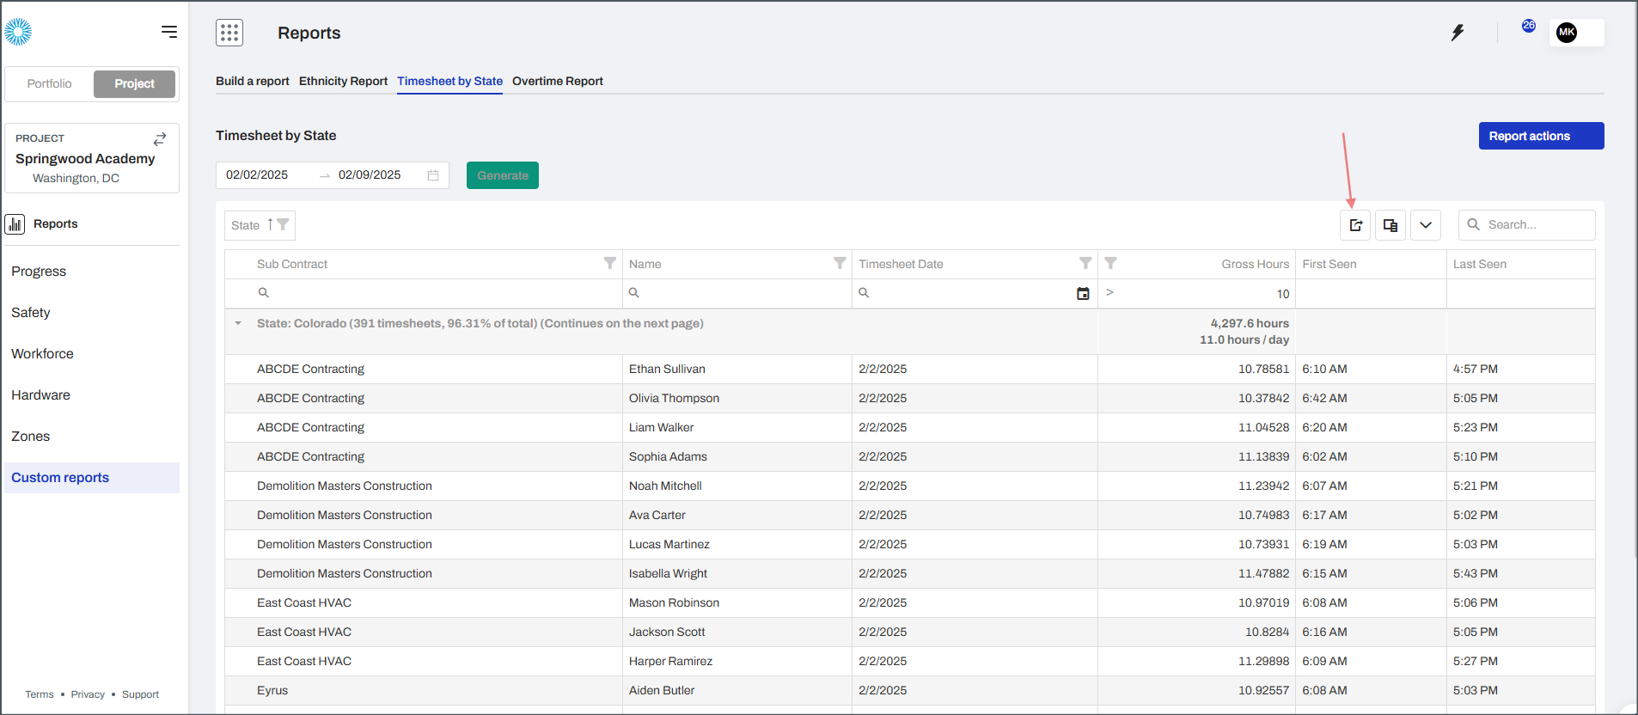Toggle the hamburger sidebar menu

[169, 32]
